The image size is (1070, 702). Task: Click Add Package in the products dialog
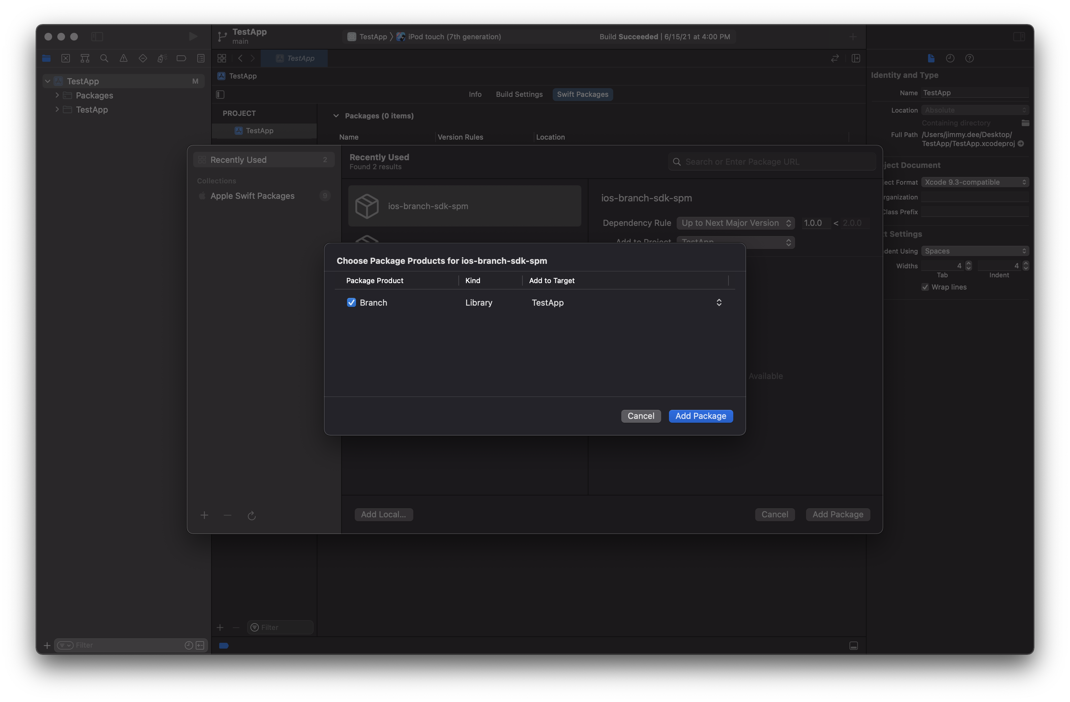[700, 416]
